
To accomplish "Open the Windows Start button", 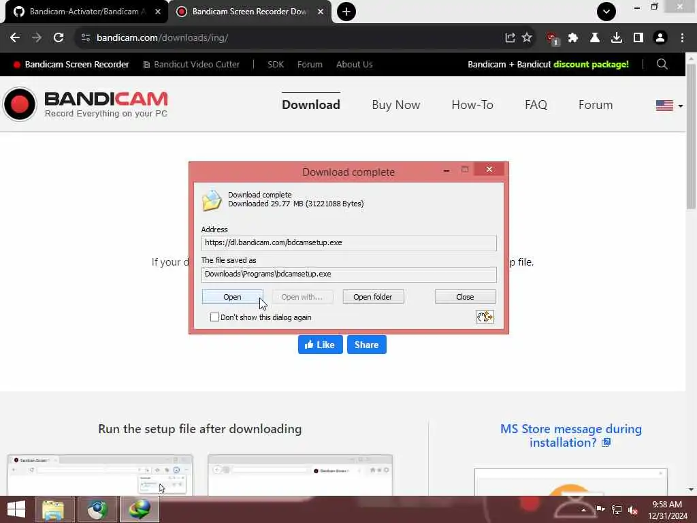I will pyautogui.click(x=16, y=509).
